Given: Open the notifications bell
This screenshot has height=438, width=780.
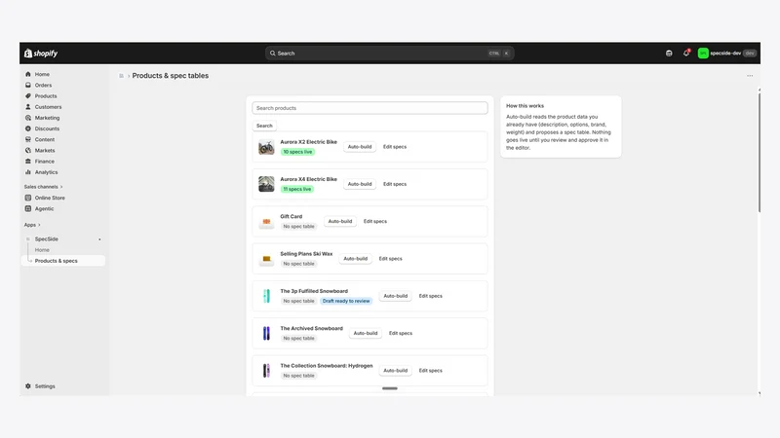Looking at the screenshot, I should point(686,54).
